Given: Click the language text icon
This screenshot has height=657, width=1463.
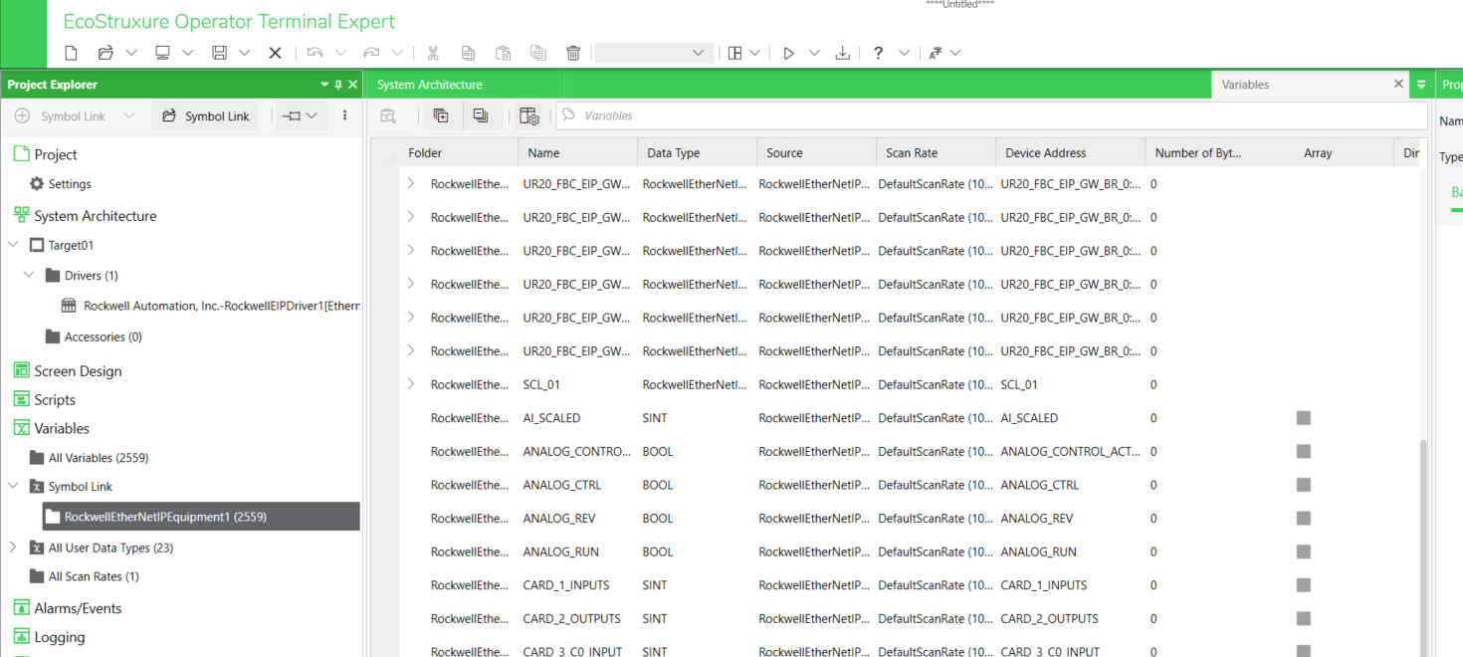Looking at the screenshot, I should (x=936, y=53).
